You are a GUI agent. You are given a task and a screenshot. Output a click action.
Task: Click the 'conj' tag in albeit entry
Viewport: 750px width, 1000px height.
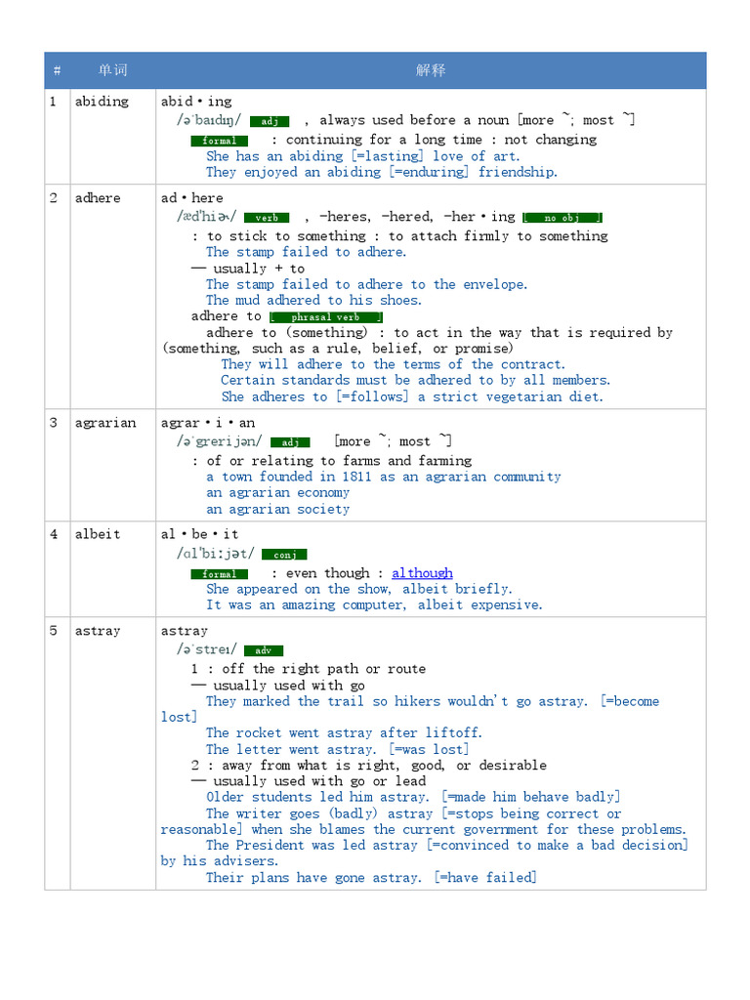(x=284, y=555)
